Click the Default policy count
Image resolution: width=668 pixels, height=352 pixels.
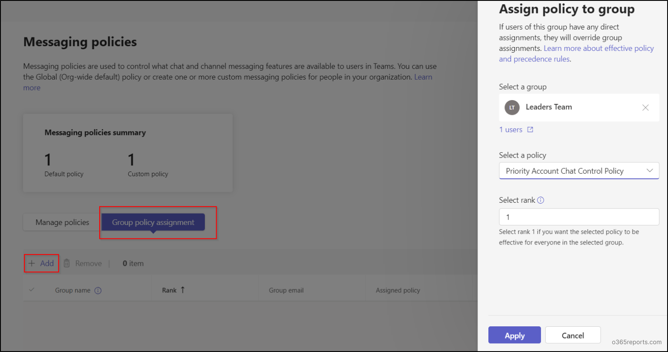(48, 160)
